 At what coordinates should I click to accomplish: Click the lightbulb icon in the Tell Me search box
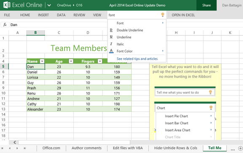click(162, 15)
